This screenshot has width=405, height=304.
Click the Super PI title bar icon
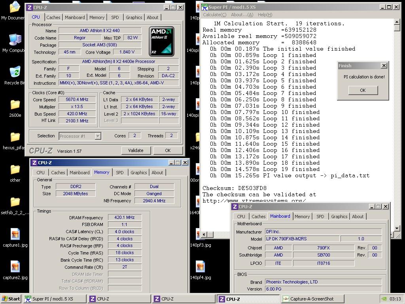pos(204,7)
